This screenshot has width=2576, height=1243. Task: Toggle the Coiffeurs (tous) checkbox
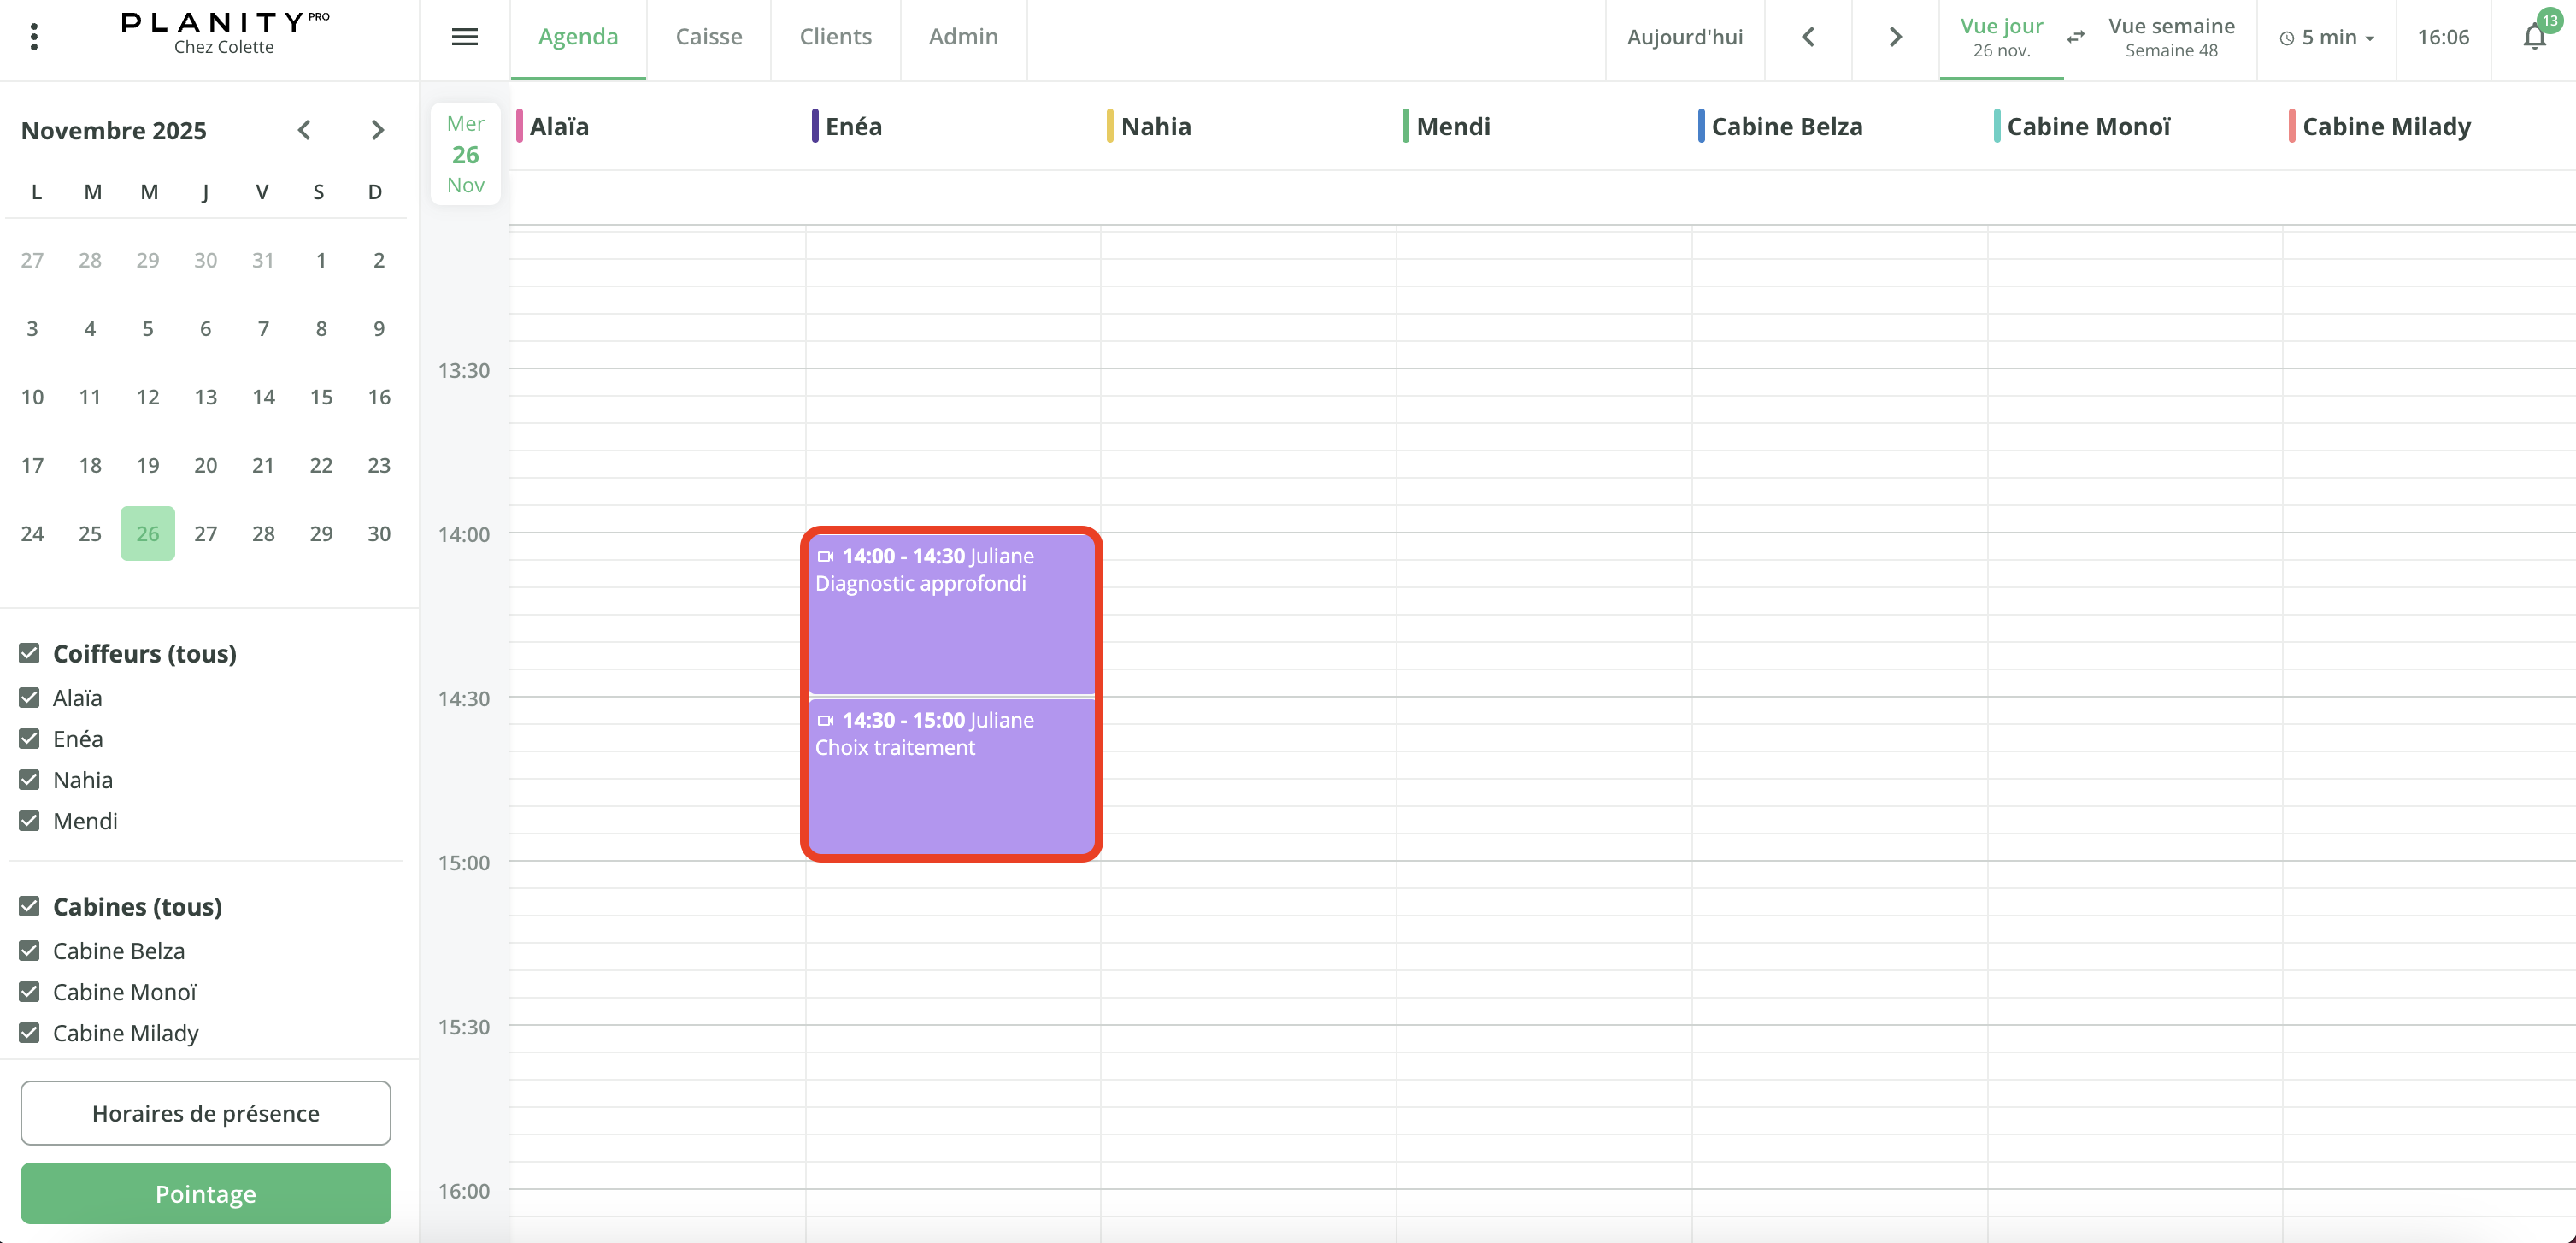tap(29, 654)
